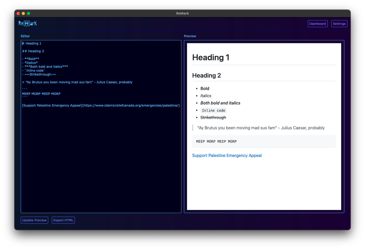
Task: Click '***Both bold and italics***' editor line
Action: pyautogui.click(x=45, y=67)
